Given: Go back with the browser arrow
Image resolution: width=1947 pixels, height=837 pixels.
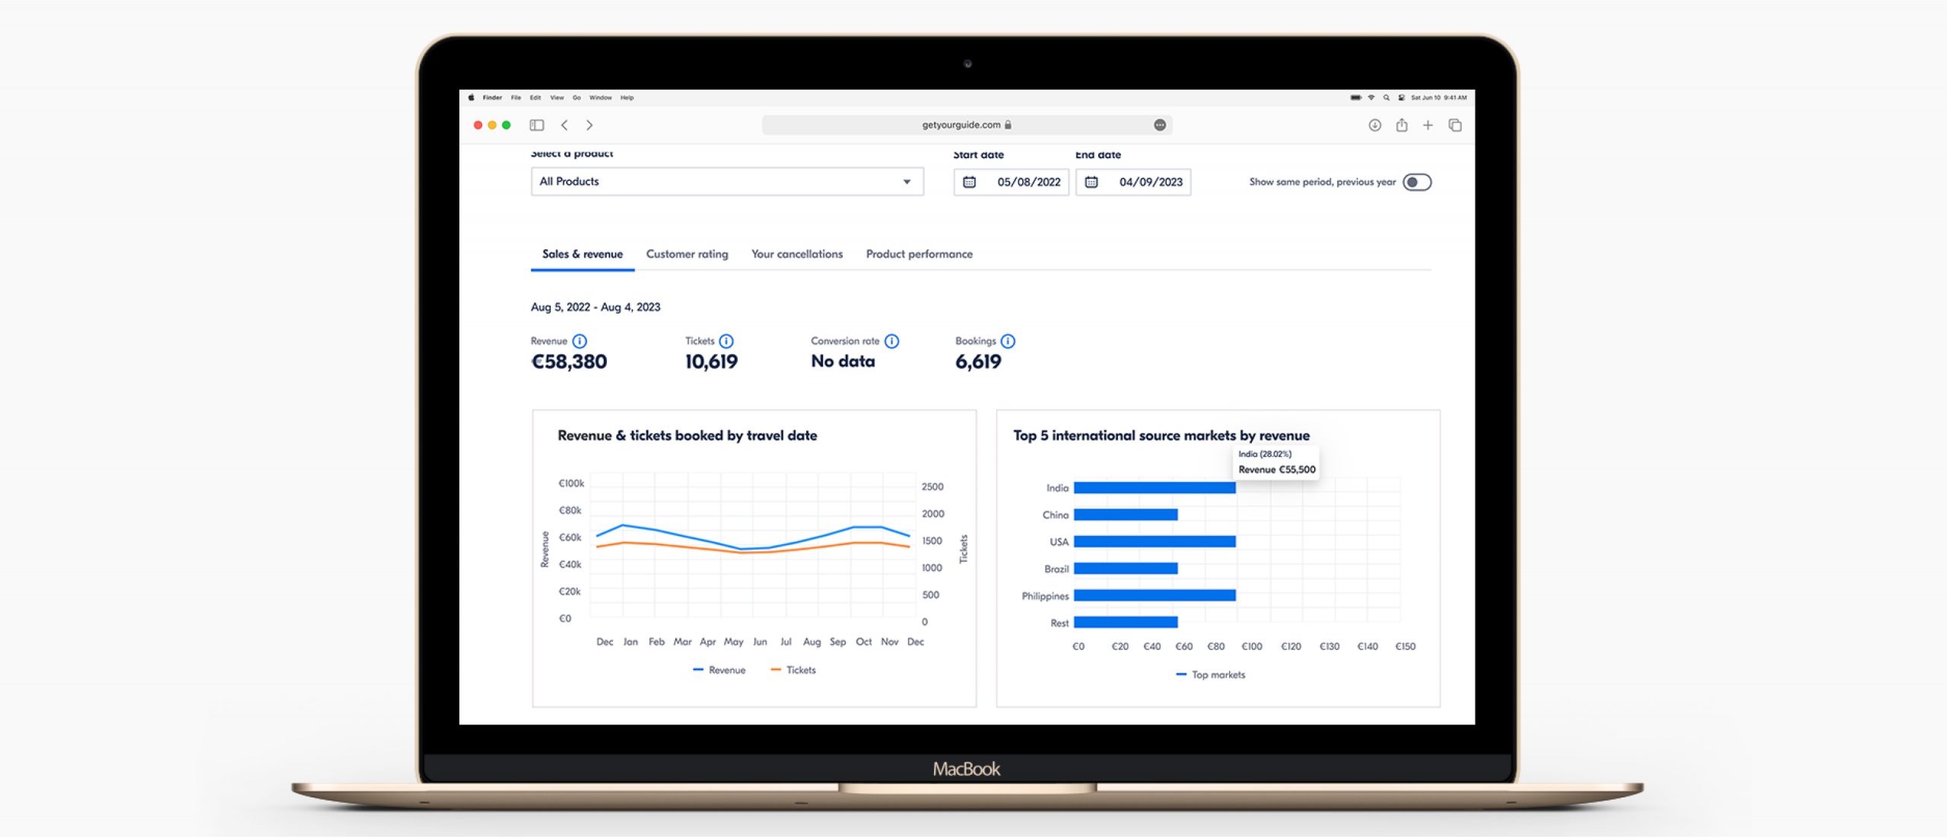Looking at the screenshot, I should click(564, 125).
